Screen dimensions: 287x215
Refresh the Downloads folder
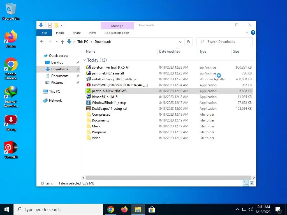click(x=189, y=42)
